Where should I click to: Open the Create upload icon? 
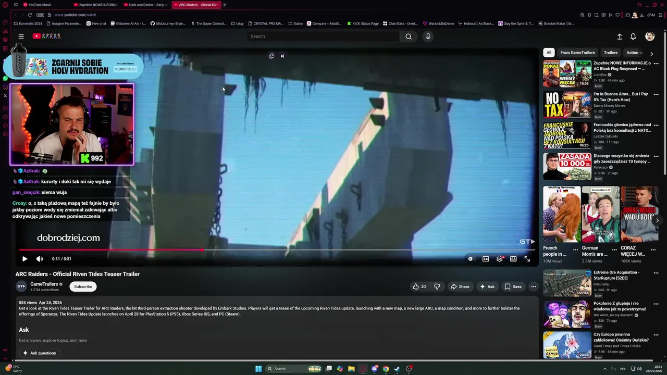tap(620, 36)
